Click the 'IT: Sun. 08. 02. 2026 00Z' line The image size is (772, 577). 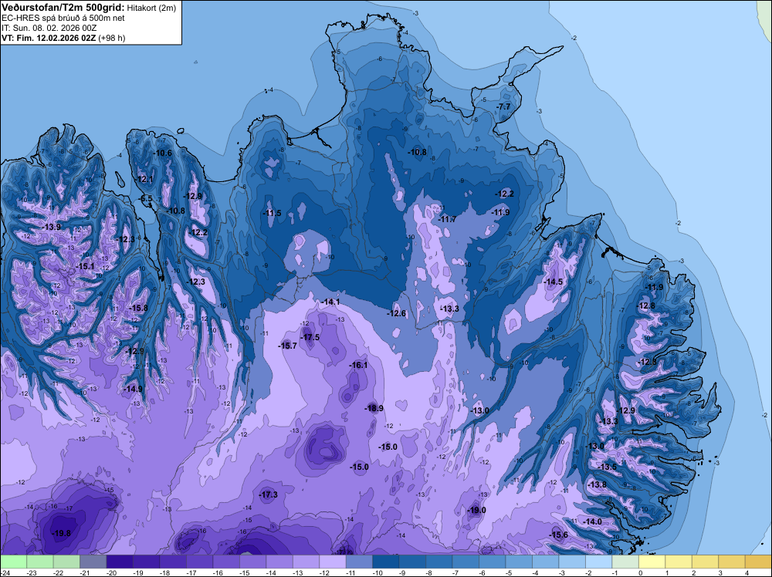pyautogui.click(x=49, y=28)
